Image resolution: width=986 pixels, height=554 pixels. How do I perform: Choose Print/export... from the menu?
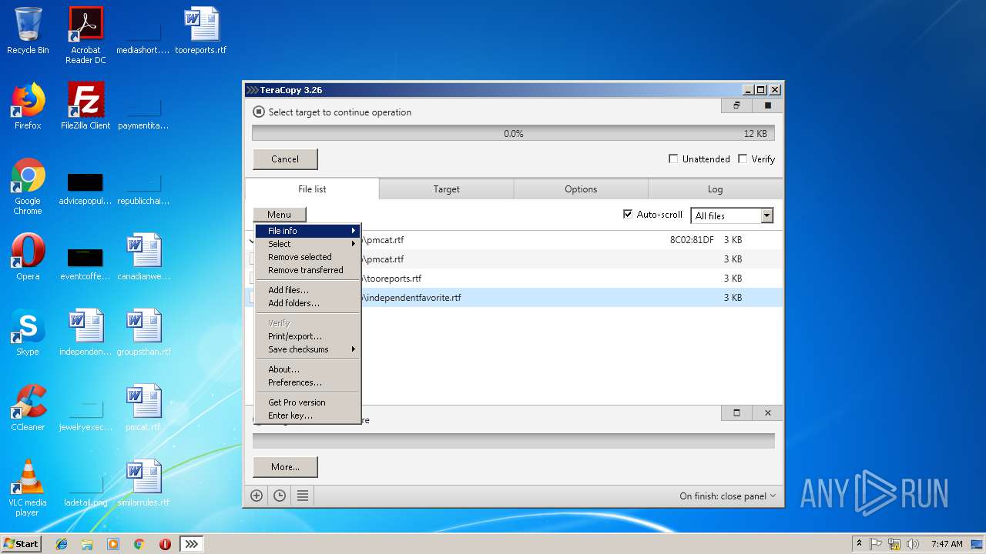point(308,336)
